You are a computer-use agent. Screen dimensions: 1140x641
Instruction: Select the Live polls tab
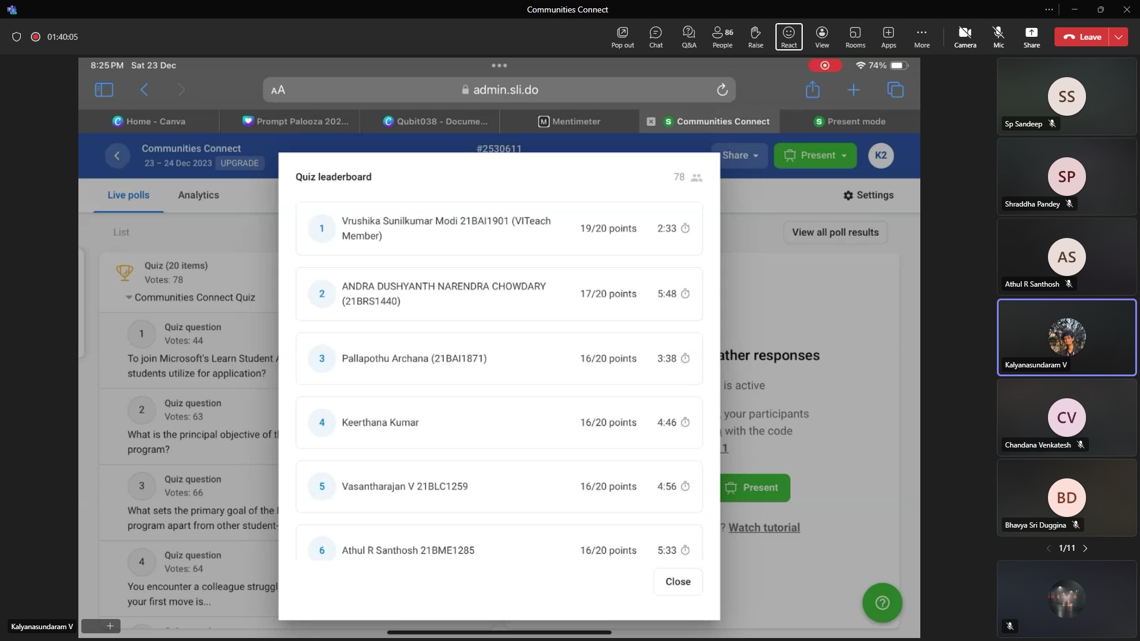tap(128, 195)
